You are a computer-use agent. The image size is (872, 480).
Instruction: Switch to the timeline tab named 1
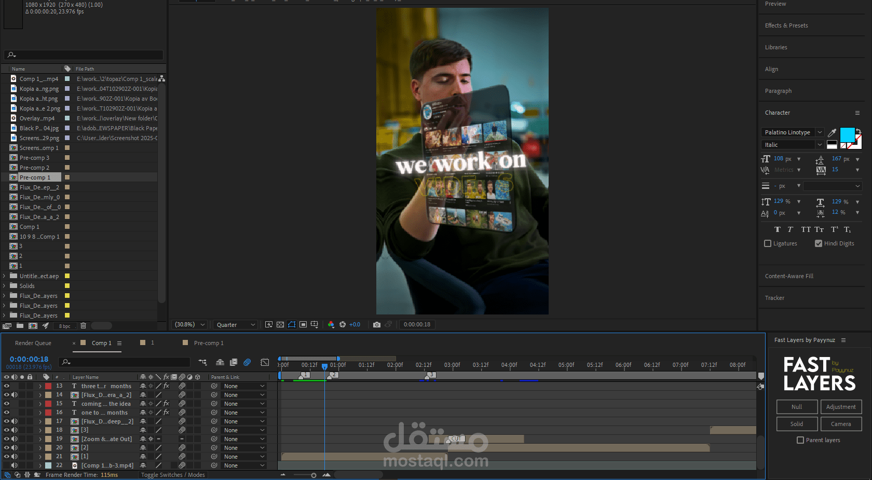pos(153,342)
